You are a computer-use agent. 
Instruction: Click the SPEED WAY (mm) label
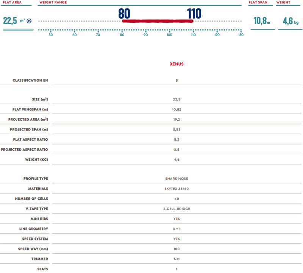click(x=33, y=249)
